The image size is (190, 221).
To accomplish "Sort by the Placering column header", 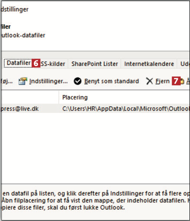I will coord(124,97).
